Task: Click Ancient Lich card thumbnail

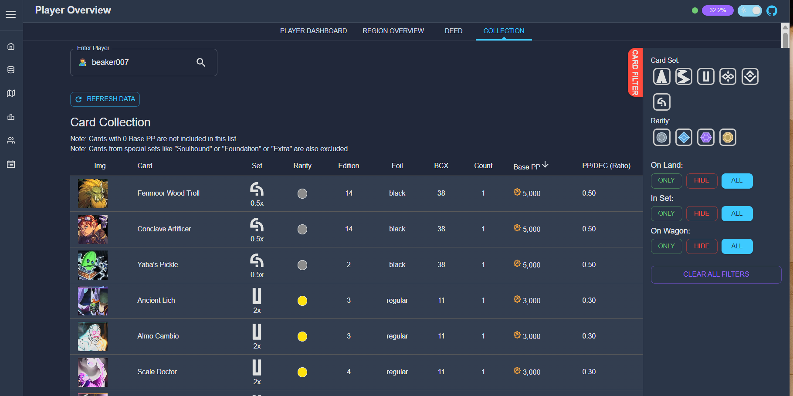Action: pos(93,301)
